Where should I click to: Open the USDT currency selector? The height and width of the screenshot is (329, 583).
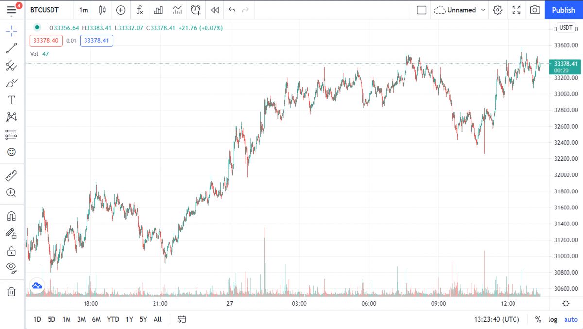click(566, 28)
